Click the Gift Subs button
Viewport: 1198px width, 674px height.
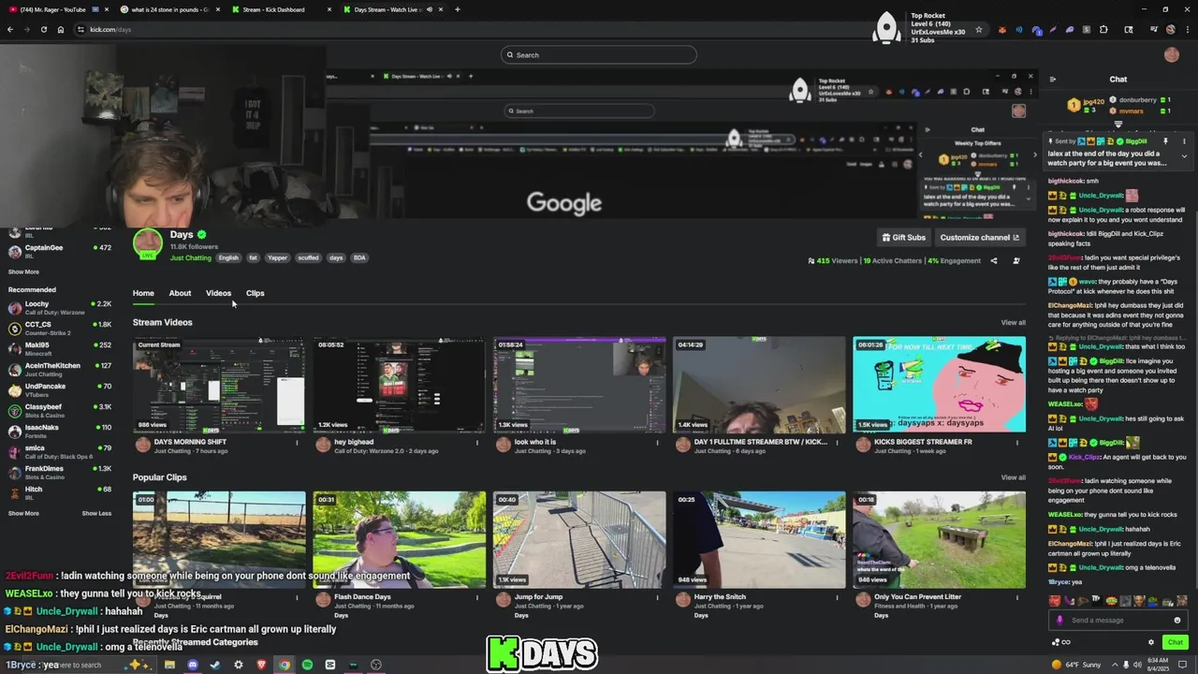(x=903, y=238)
